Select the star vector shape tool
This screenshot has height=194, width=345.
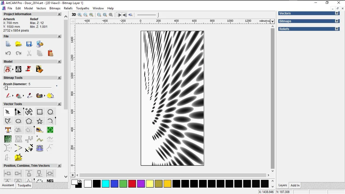(x=40, y=121)
